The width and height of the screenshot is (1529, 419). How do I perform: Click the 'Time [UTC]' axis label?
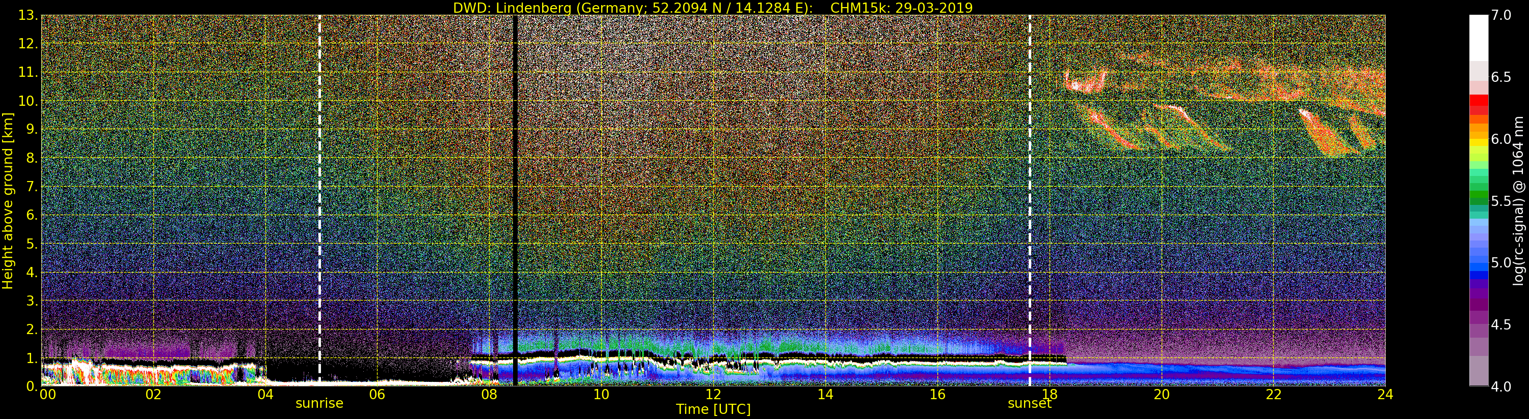click(713, 409)
